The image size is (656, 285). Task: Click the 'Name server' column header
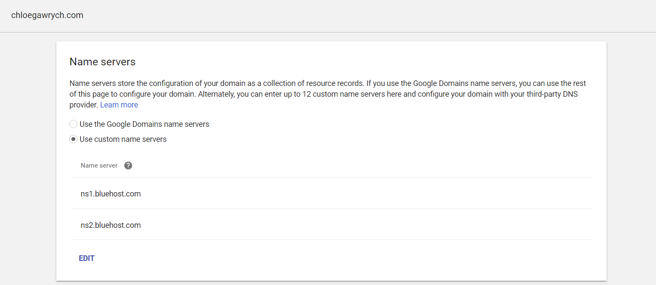point(99,165)
